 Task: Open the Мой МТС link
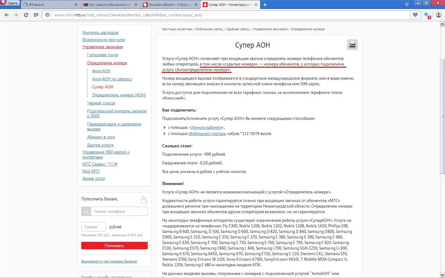click(91, 171)
